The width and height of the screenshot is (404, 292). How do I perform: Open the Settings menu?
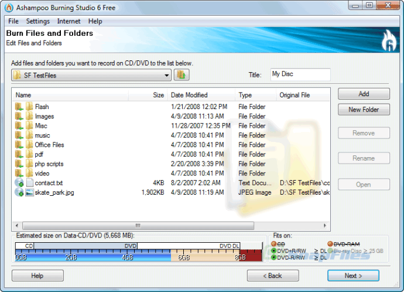(38, 21)
